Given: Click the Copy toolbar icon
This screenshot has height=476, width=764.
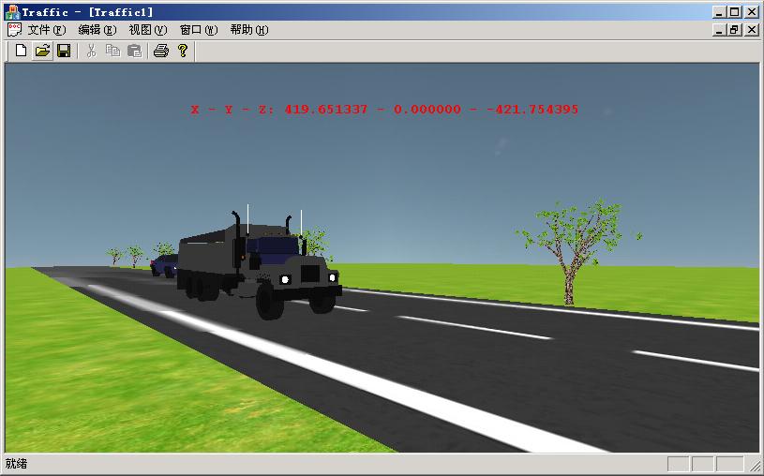Looking at the screenshot, I should [112, 51].
